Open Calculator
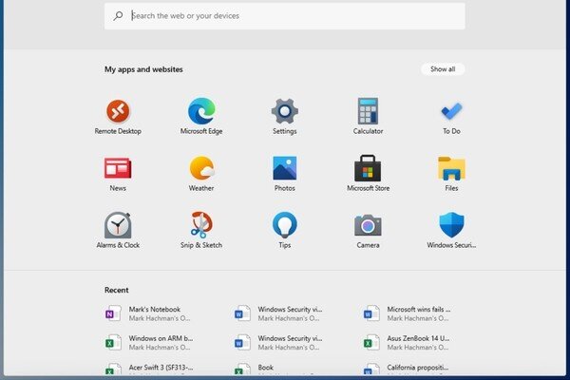Image resolution: width=570 pixels, height=380 pixels. [368, 117]
